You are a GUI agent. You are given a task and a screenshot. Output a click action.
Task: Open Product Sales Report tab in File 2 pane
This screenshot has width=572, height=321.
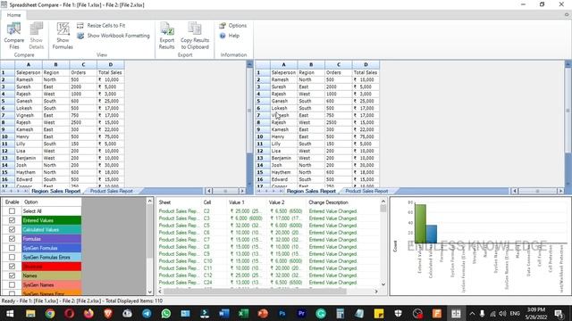point(366,191)
